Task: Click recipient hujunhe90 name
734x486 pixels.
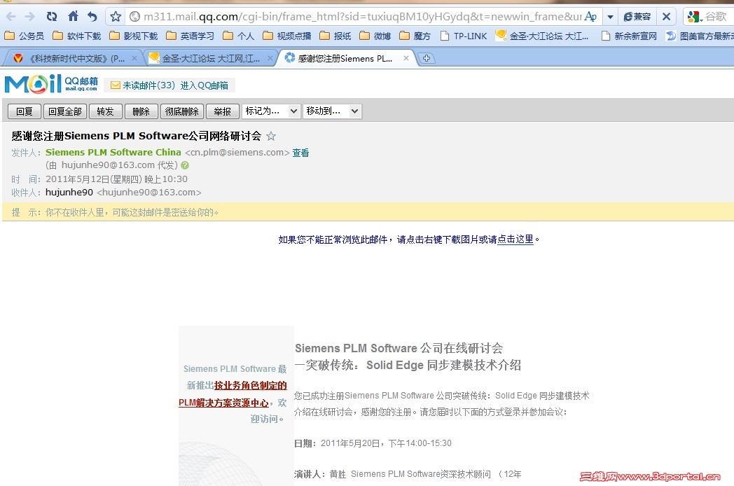Action: pos(69,193)
